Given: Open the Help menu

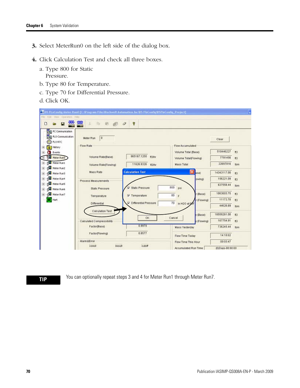Looking at the screenshot, I should (77, 117).
